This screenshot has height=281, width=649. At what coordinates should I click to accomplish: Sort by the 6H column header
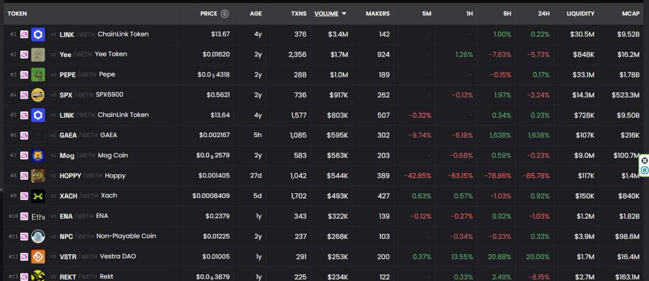coord(507,14)
